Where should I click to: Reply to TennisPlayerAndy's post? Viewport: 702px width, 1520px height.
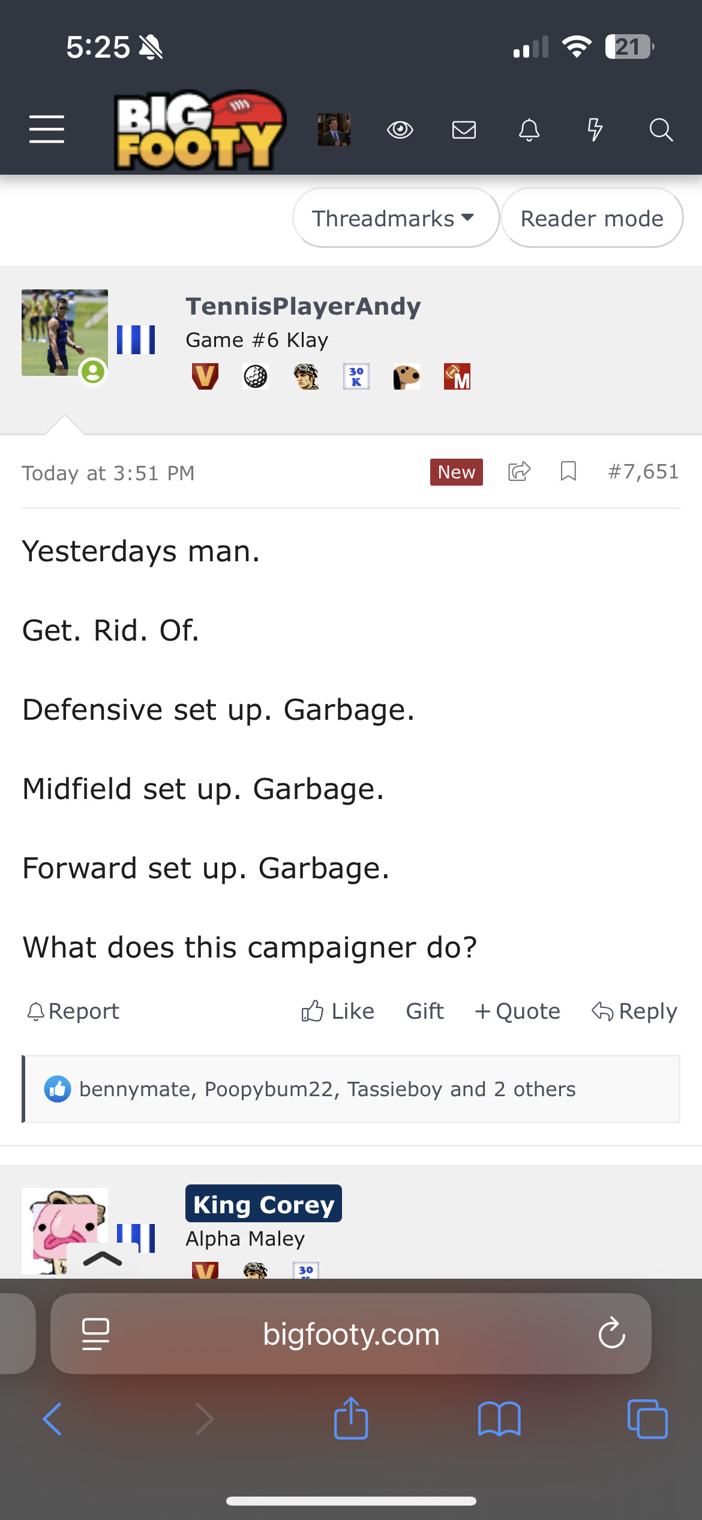634,1012
